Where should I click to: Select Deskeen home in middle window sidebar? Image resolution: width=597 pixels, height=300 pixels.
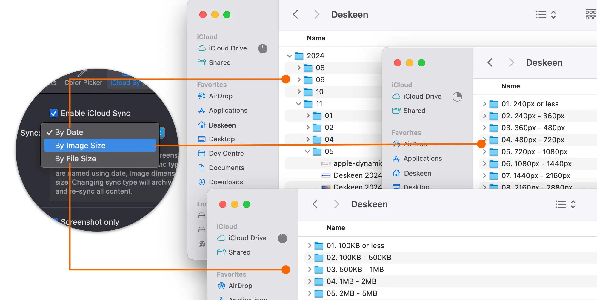pyautogui.click(x=412, y=173)
